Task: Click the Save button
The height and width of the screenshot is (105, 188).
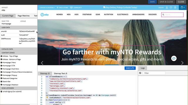Action: click(x=152, y=2)
